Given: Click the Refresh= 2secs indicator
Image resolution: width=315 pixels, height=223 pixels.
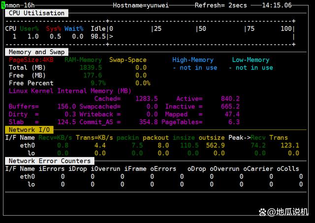Looking at the screenshot, I should 221,5.
